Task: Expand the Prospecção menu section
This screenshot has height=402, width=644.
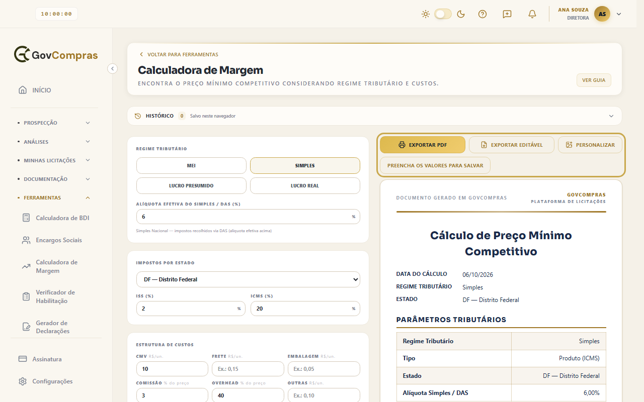Action: (54, 123)
